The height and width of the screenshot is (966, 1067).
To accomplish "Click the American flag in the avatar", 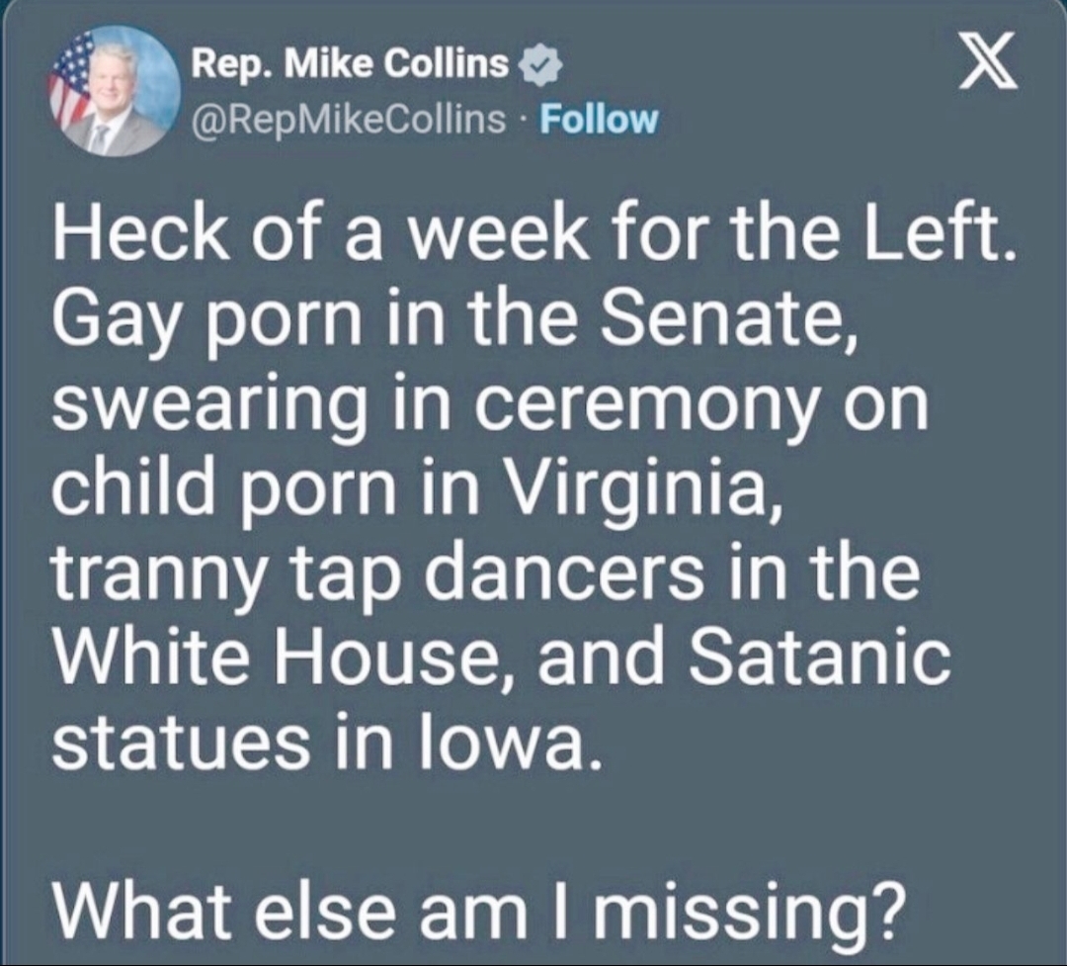I will pos(71,81).
